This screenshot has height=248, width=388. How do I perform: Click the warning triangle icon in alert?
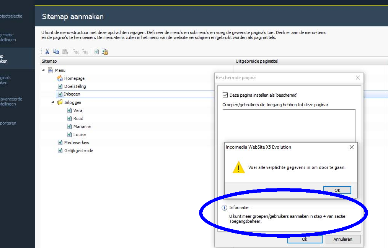pyautogui.click(x=238, y=167)
